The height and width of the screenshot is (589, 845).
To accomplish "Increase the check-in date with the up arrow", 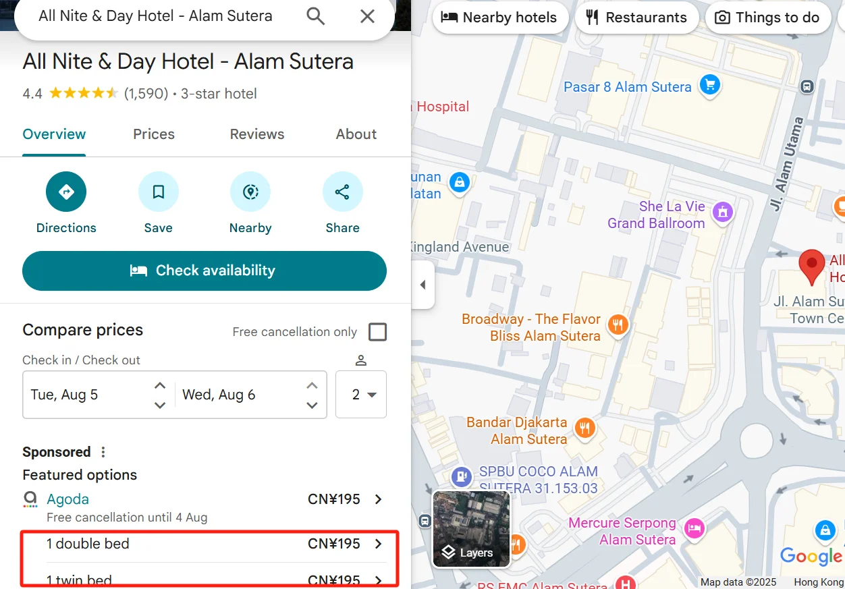I will [159, 385].
